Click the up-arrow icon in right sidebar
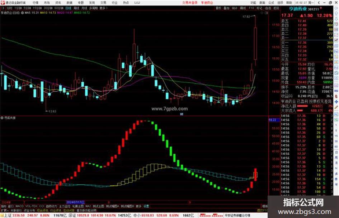This screenshot has height=218, width=339. click(x=336, y=13)
